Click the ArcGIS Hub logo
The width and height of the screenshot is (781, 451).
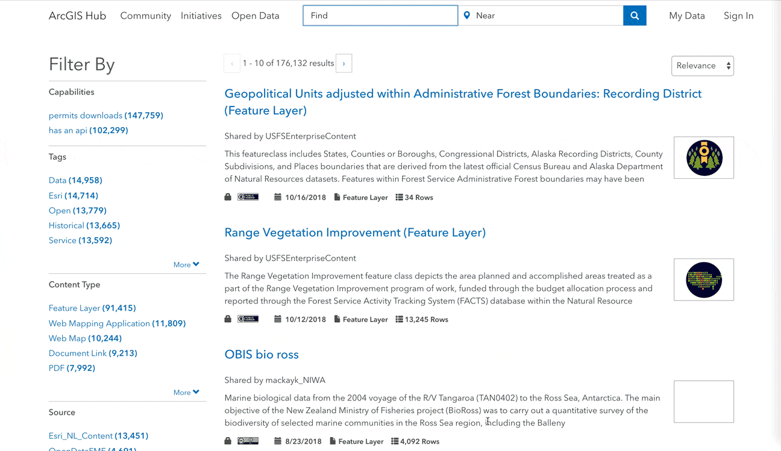click(77, 15)
